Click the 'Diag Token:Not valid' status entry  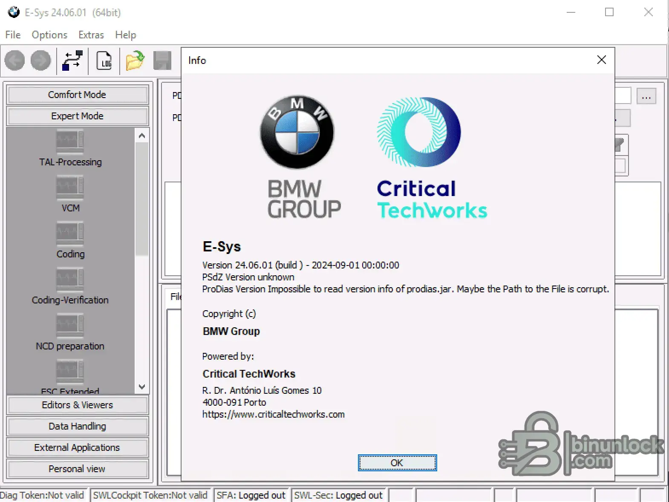43,495
